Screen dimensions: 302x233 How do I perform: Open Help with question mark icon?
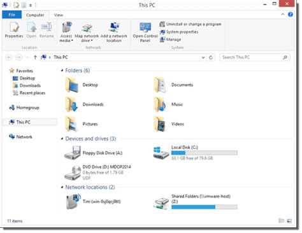[291, 14]
